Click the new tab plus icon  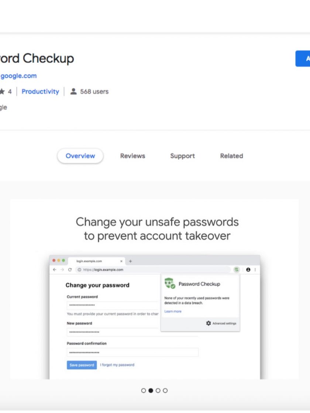coord(130,261)
